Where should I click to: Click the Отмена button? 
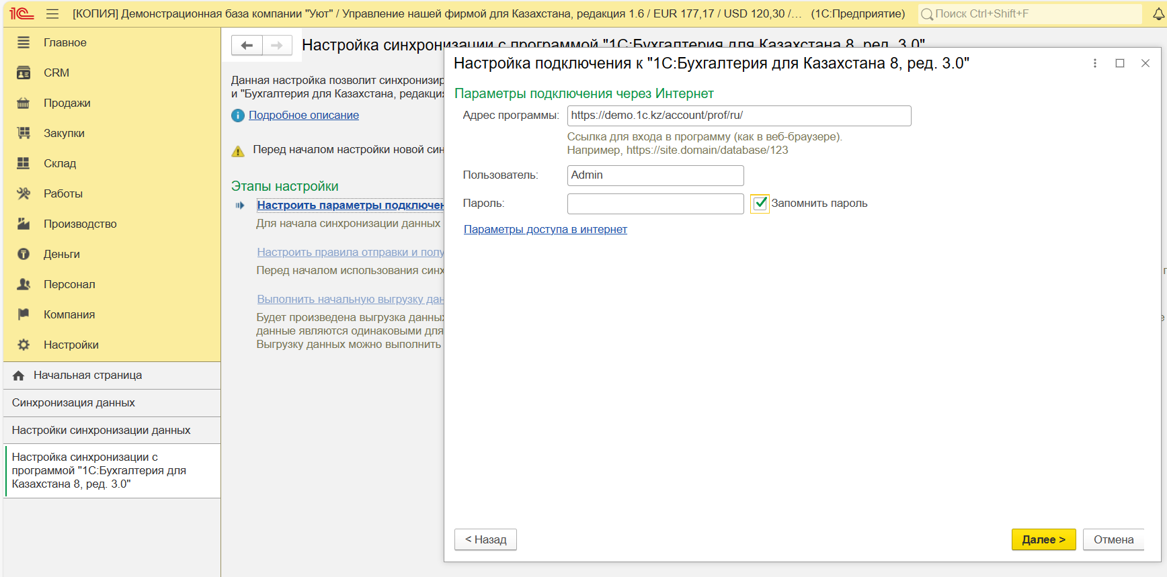point(1113,539)
